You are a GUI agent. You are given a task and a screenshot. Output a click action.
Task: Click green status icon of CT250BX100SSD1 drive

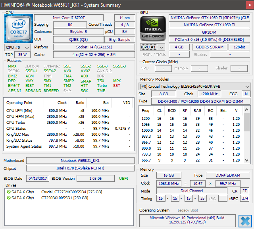click(8, 198)
